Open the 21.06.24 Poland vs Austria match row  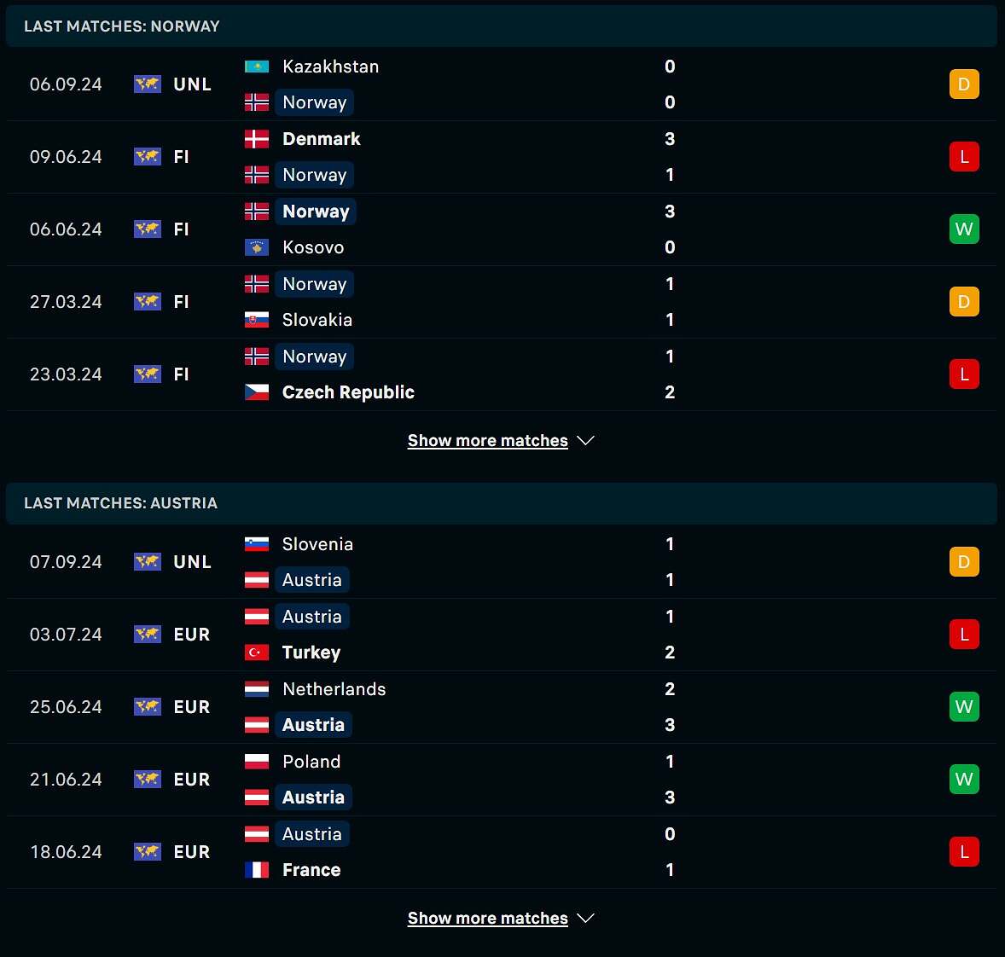[x=501, y=780]
